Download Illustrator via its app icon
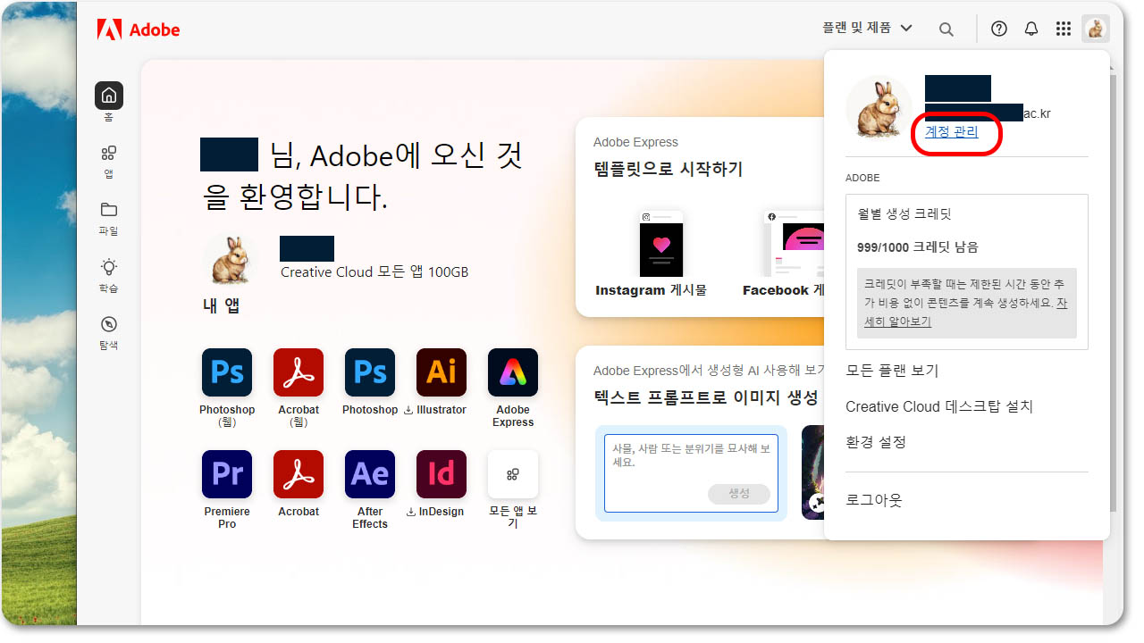 (442, 372)
